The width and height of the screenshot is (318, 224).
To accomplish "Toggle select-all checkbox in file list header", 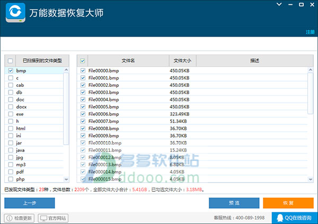I will click(83, 60).
